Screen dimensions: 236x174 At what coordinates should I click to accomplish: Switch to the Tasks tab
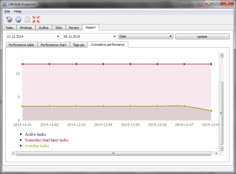tap(9, 28)
